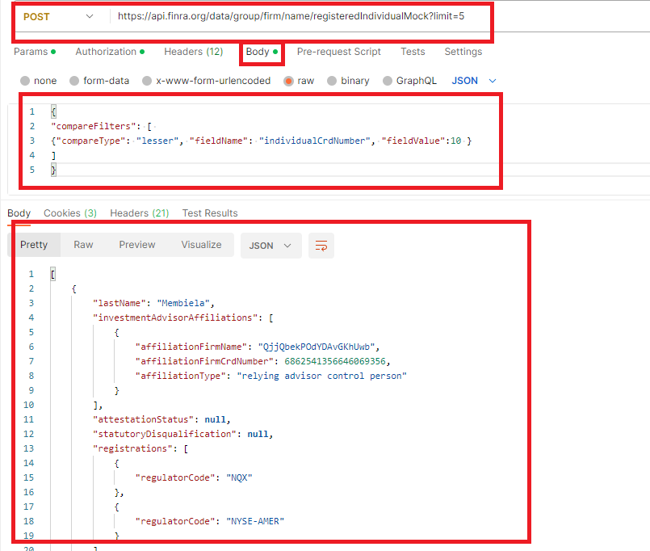
Task: View the response Cookies (3) tab
Action: click(x=69, y=213)
